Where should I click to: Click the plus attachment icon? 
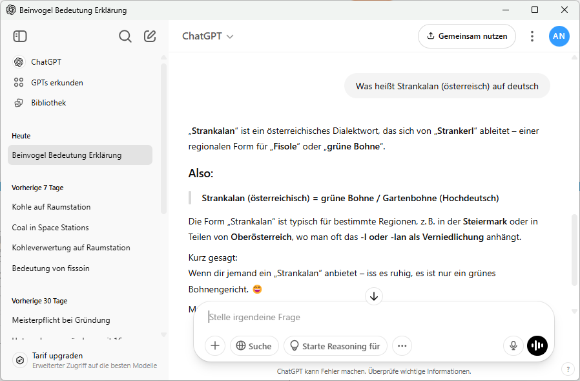point(215,346)
